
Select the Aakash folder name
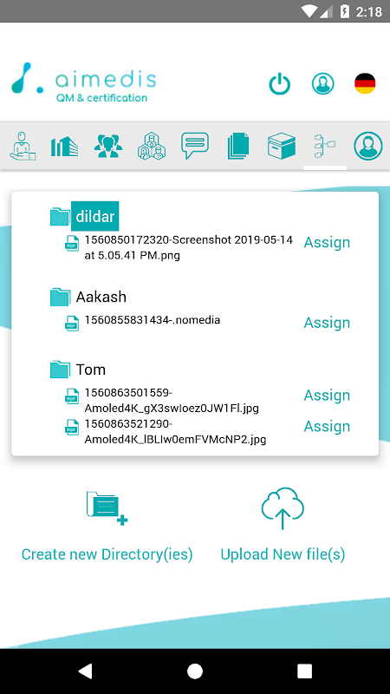(x=101, y=297)
